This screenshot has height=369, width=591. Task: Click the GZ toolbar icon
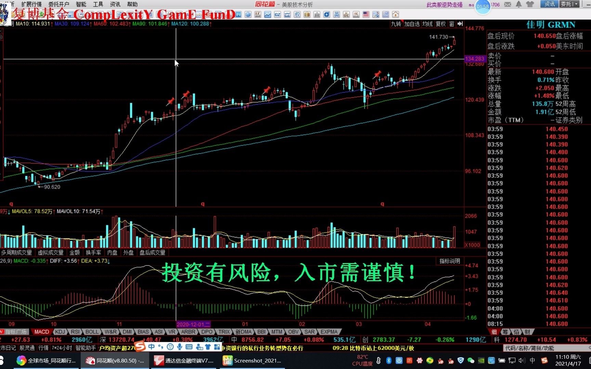pos(277,14)
